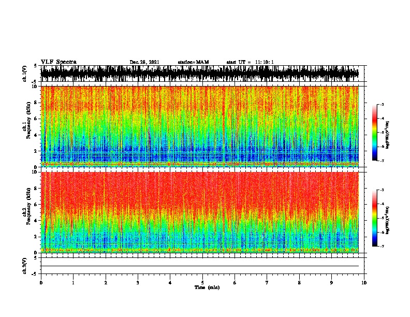Viewport: 410px width, 317px height.
Task: Click time axis tick label "2"
Action: [x=106, y=283]
